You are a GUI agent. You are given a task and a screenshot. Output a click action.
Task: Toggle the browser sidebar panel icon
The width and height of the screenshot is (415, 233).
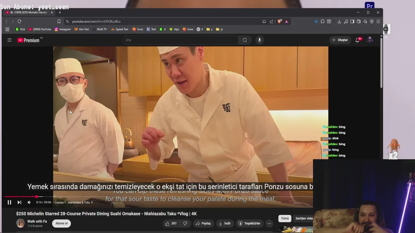click(x=352, y=21)
